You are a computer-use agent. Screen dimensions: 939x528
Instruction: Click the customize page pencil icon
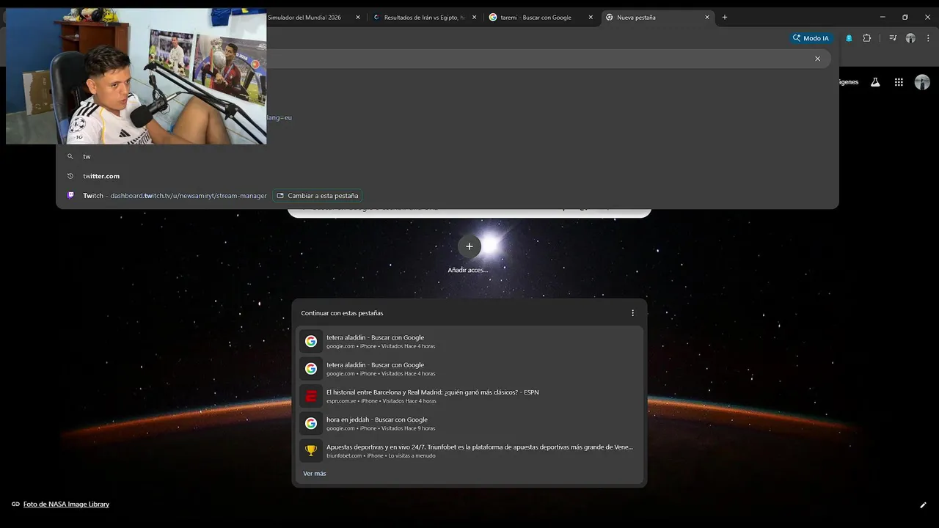(x=924, y=505)
